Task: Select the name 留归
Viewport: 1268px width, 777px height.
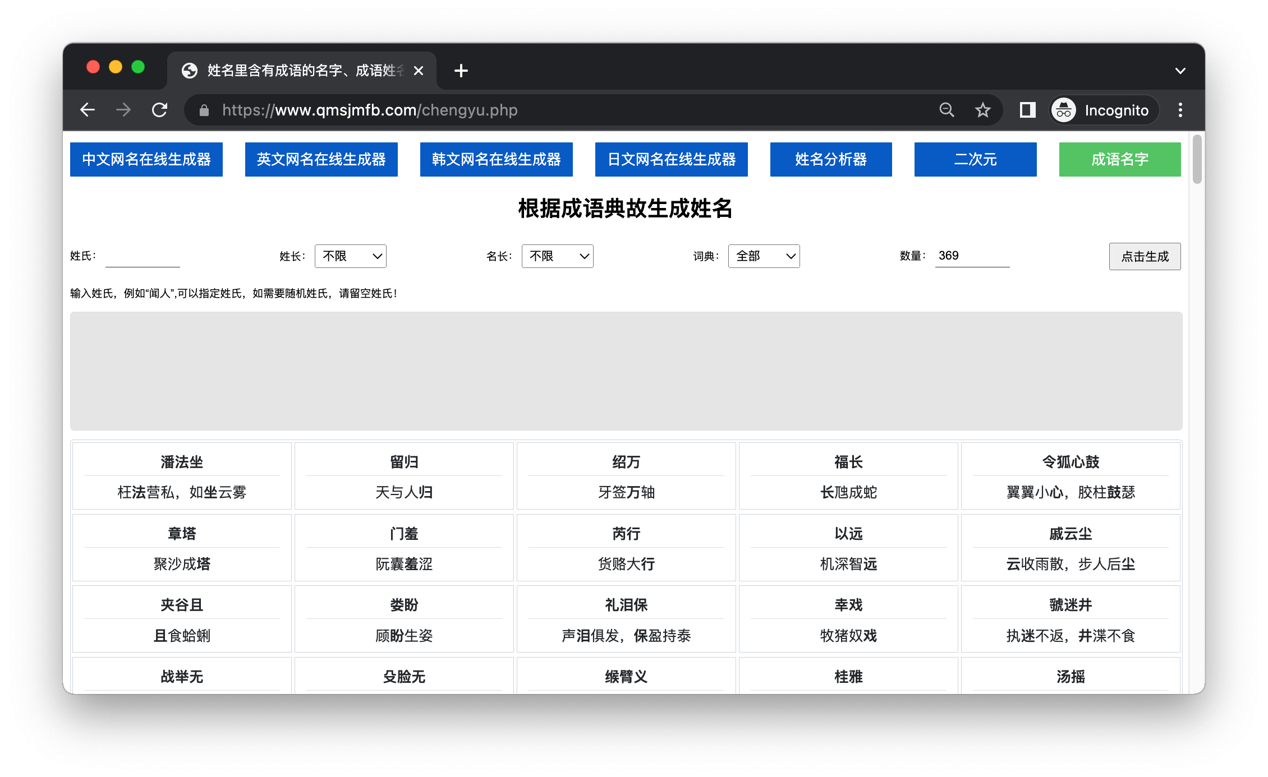Action: [x=404, y=462]
